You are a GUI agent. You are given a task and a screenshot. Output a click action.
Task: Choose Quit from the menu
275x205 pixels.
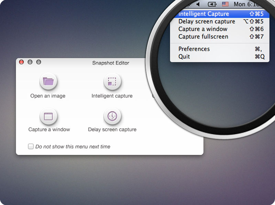(220, 56)
